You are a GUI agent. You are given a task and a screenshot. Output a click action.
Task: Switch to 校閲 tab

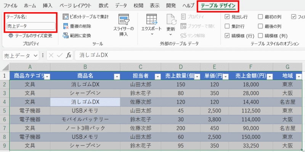pos(138,6)
